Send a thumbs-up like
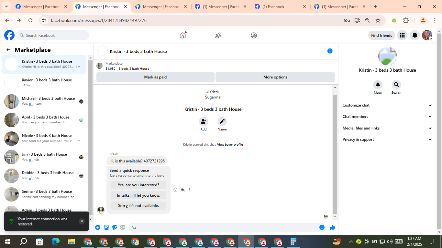This screenshot has width=442, height=248. pos(332,227)
